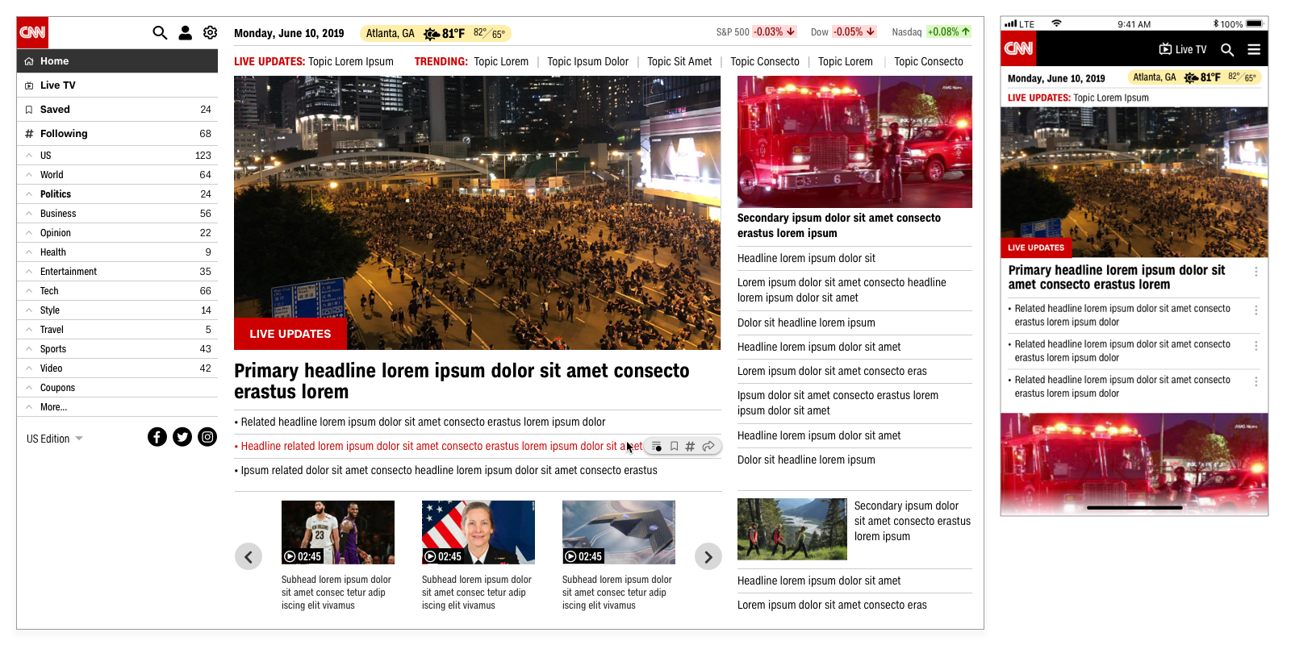Screen dimensions: 1291x645
Task: Follow topic with hashtag icon in hover toolbar
Action: [x=690, y=446]
